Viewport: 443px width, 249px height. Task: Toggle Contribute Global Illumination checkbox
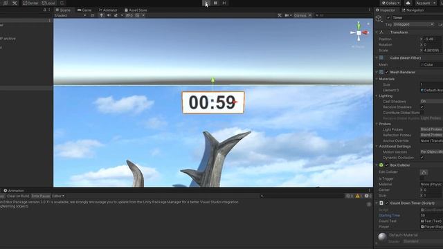422,112
